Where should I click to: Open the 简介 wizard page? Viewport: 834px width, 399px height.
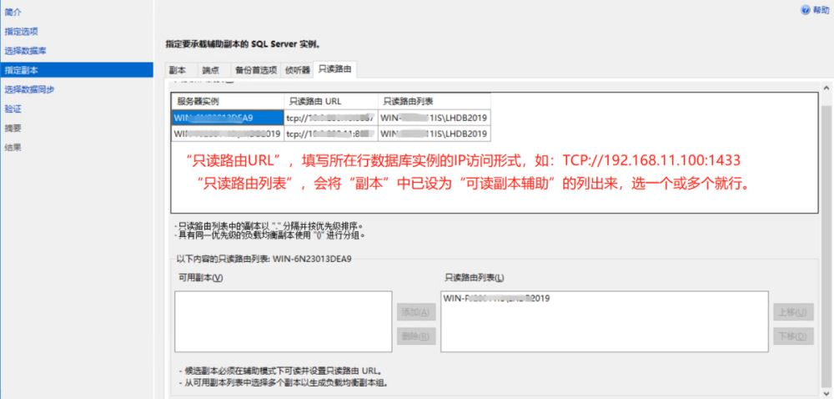[x=13, y=12]
